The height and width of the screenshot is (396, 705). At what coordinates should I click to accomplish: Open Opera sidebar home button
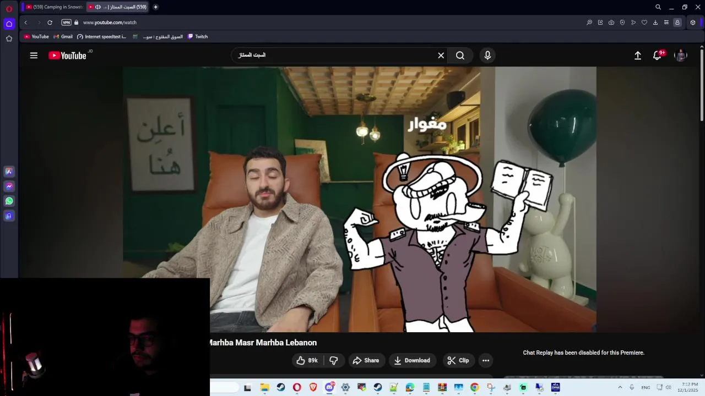(9, 24)
